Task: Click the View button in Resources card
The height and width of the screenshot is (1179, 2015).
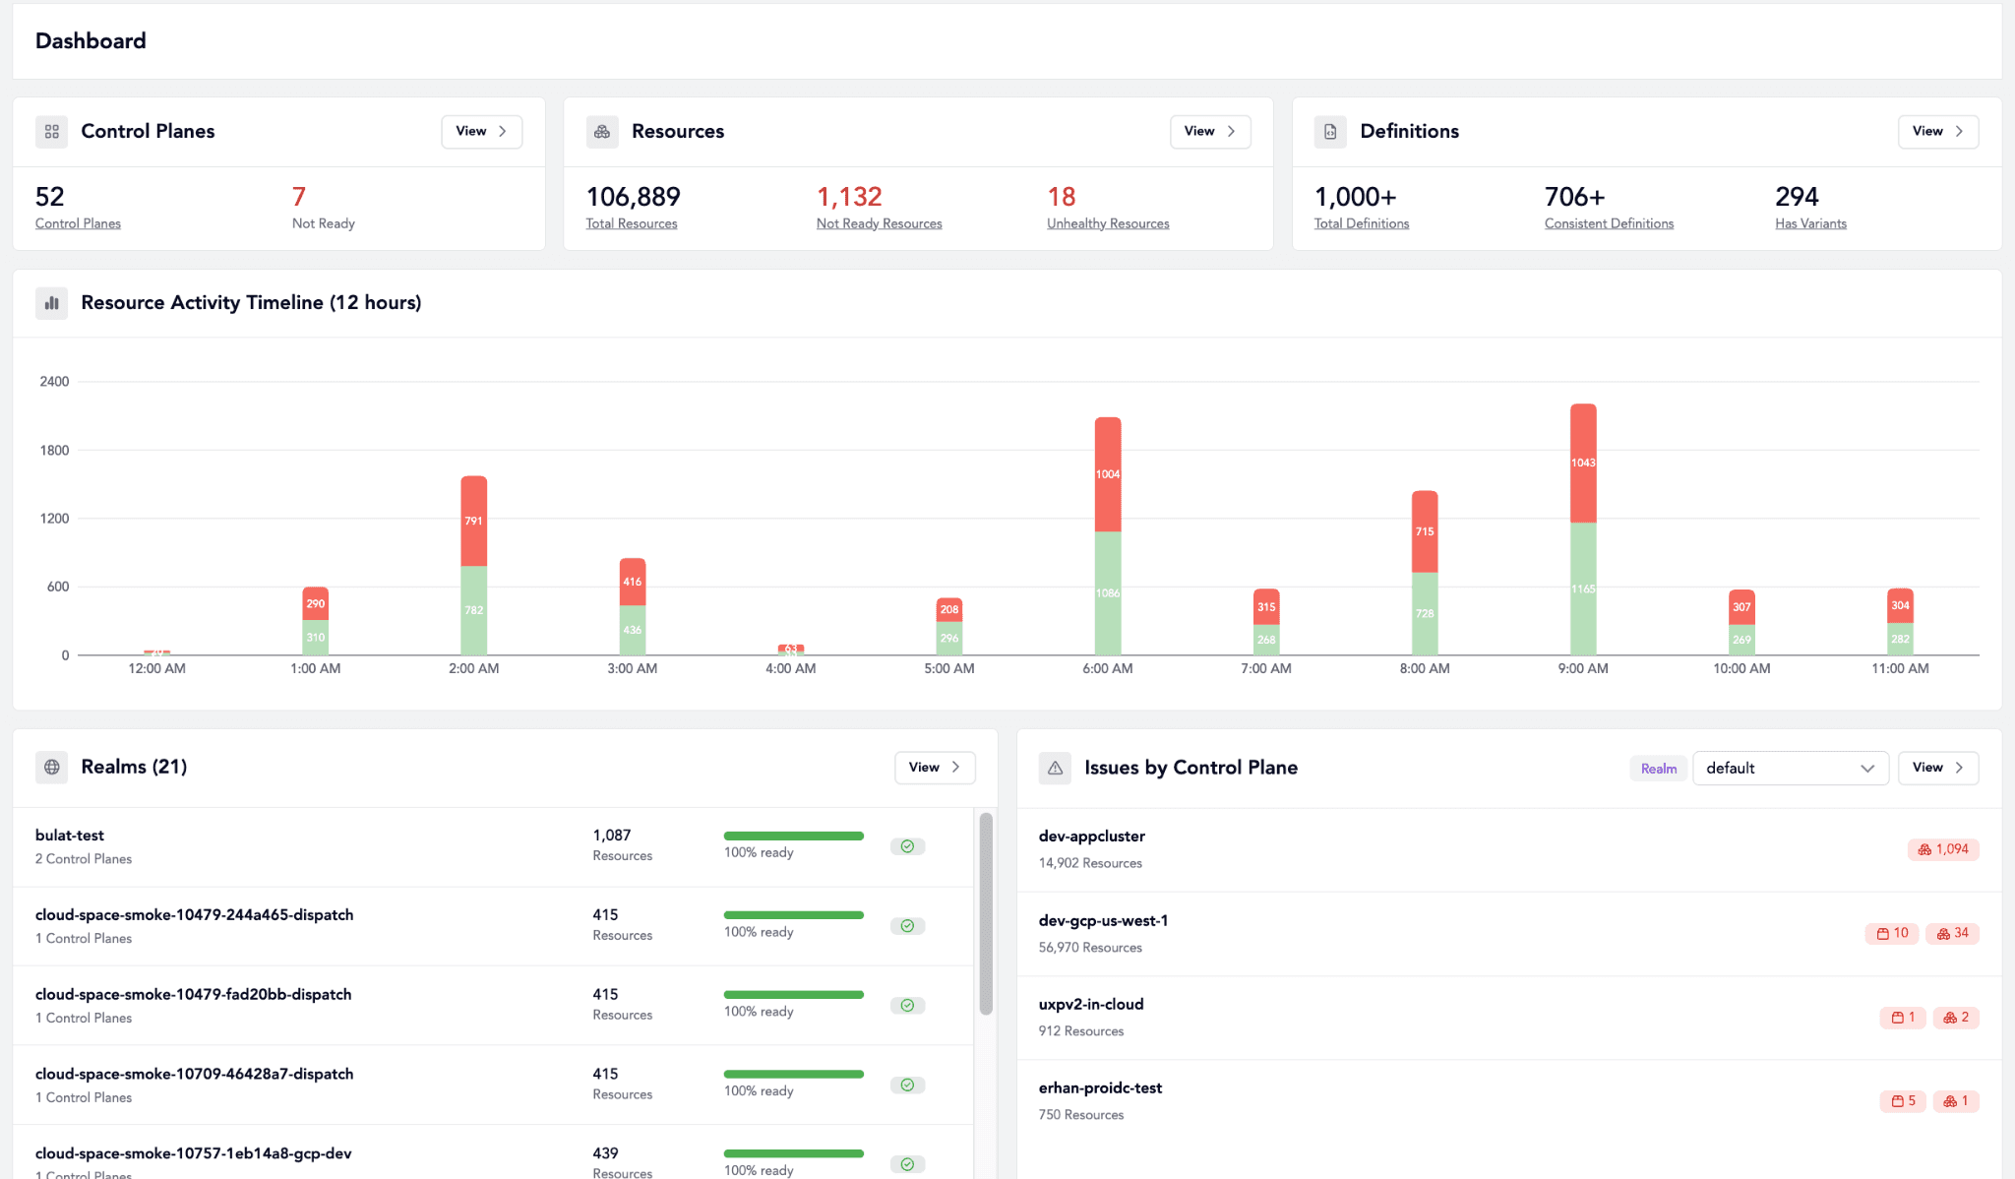Action: (1210, 132)
